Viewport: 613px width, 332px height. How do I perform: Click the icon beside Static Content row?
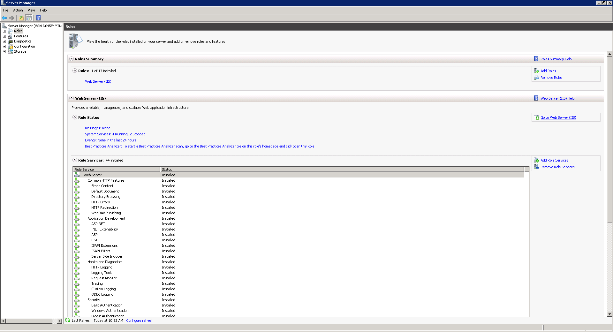(x=77, y=185)
